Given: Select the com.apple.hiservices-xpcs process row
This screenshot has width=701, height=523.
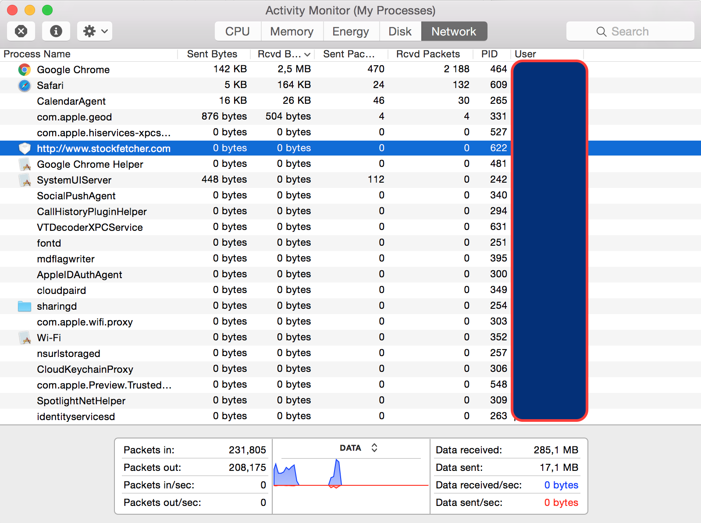Looking at the screenshot, I should [x=350, y=133].
